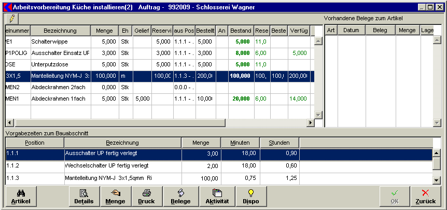Screen dimensions: 447x210
Task: Open the Artikel search with binoculars icon
Action: tap(21, 196)
